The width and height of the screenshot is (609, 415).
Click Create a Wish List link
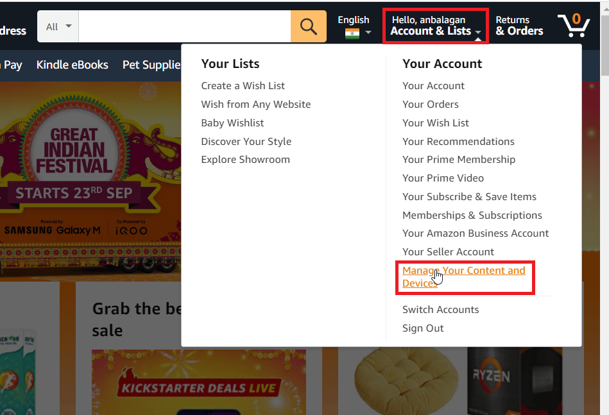(243, 86)
